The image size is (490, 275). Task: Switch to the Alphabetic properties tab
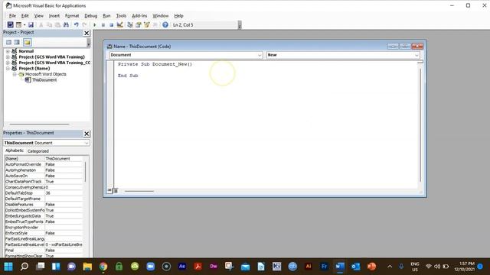pyautogui.click(x=15, y=150)
